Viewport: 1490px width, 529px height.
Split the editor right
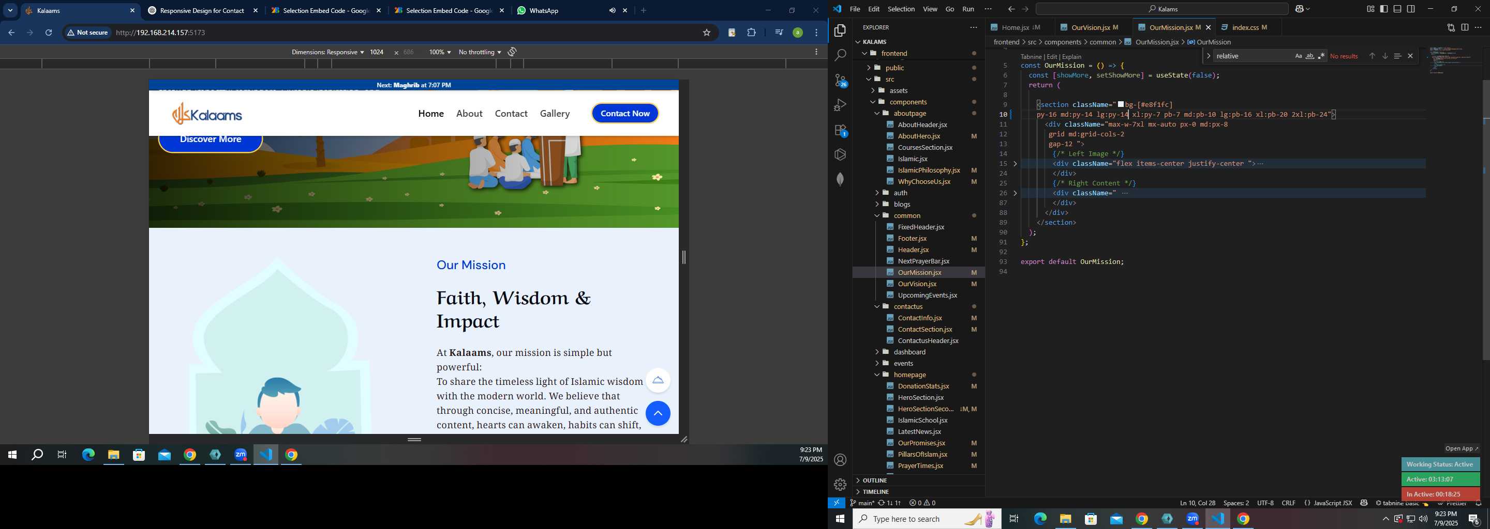click(x=1465, y=27)
